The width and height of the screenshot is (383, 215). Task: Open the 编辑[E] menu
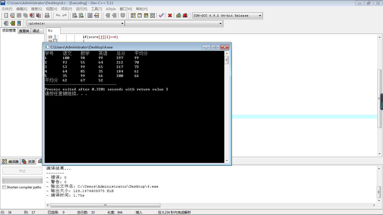click(22, 9)
